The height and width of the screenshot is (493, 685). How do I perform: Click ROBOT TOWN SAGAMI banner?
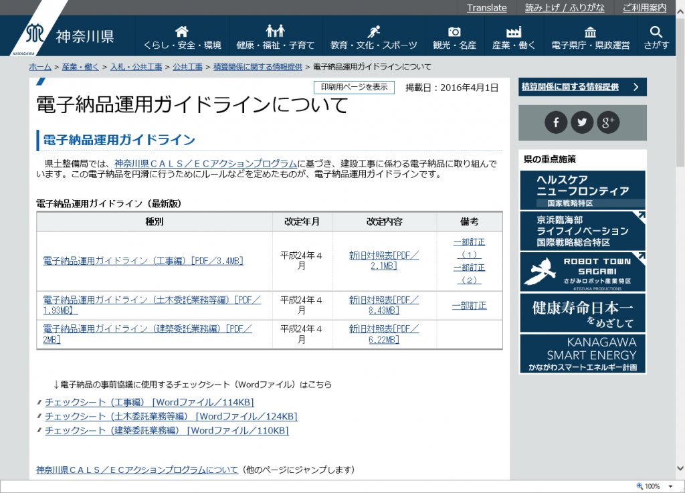[x=583, y=272]
